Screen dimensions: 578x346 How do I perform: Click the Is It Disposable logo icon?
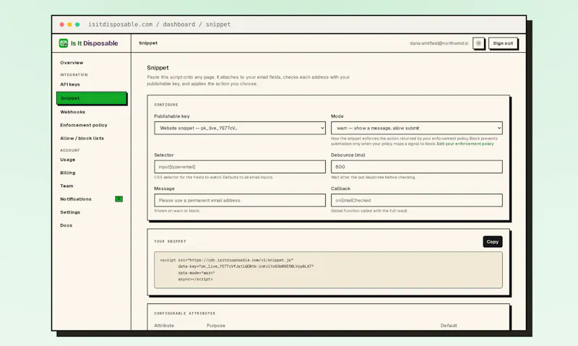[64, 43]
